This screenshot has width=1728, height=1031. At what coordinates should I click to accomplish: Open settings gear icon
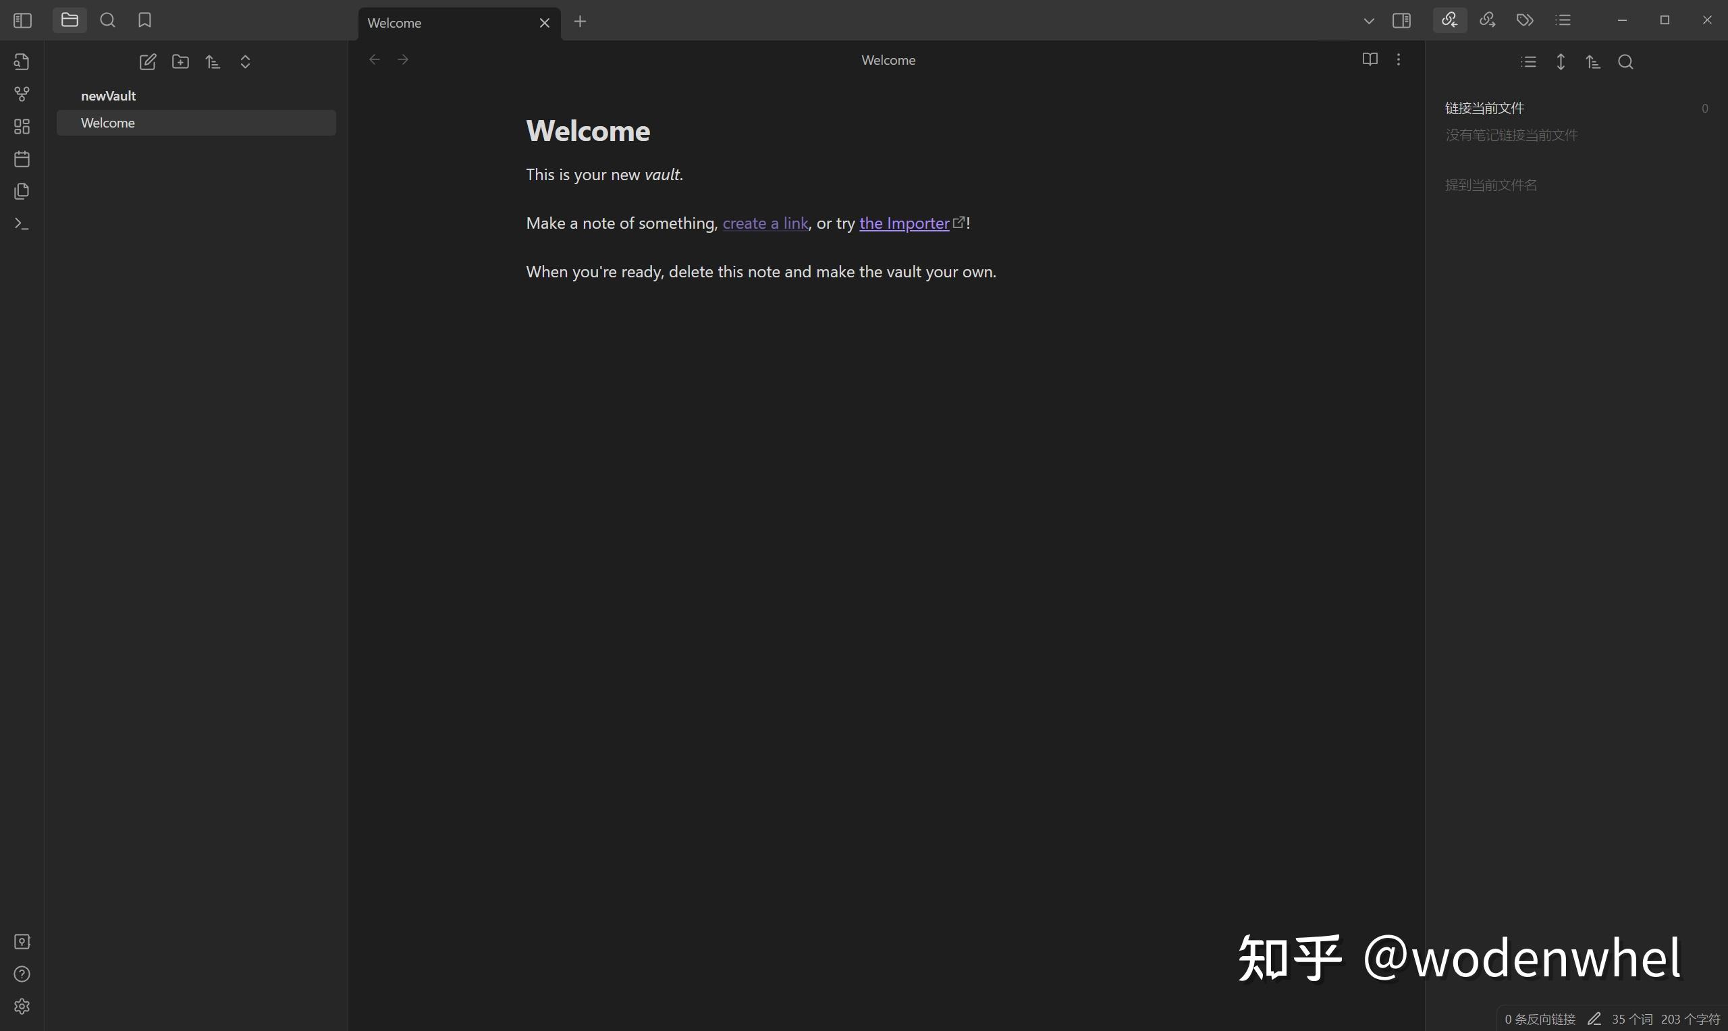[x=22, y=1006]
